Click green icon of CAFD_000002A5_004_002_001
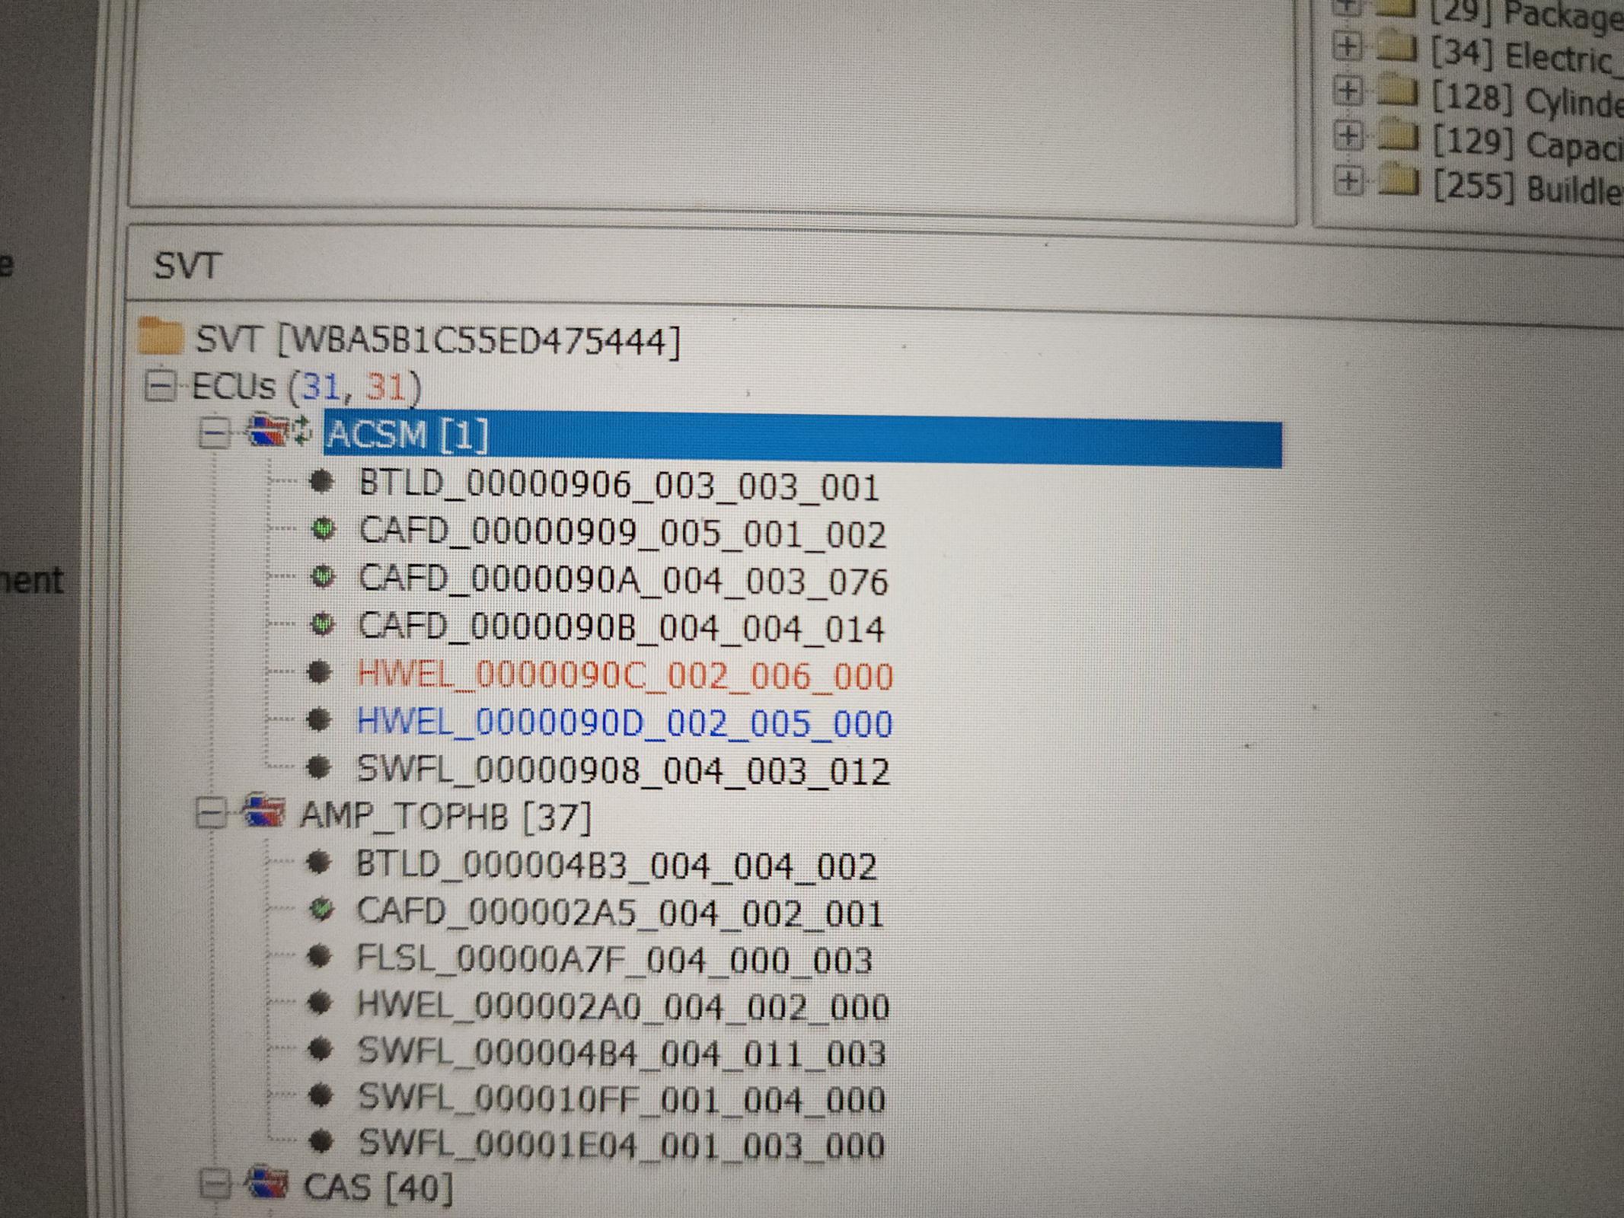 321,909
